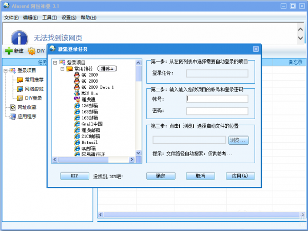Click the 126邮箱 IE icon
The image size is (308, 231).
click(x=77, y=105)
